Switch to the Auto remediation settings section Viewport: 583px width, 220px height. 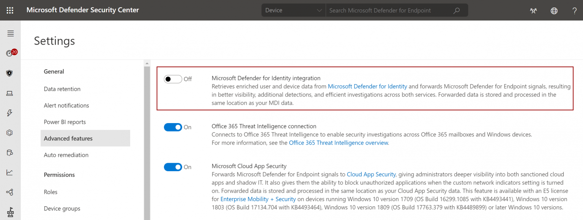[x=66, y=155]
